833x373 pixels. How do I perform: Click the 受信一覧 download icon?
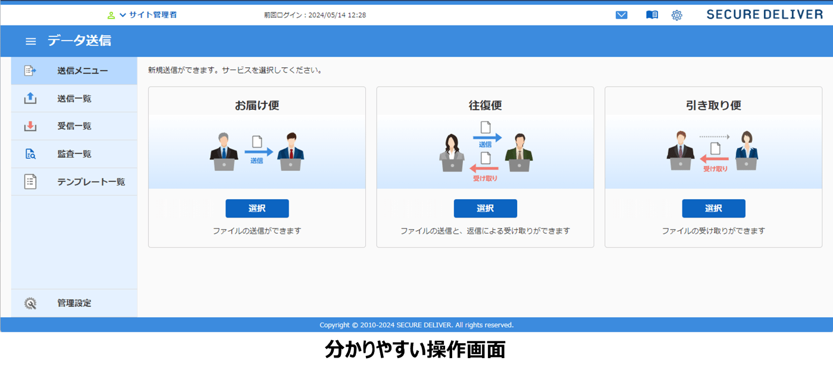[30, 126]
